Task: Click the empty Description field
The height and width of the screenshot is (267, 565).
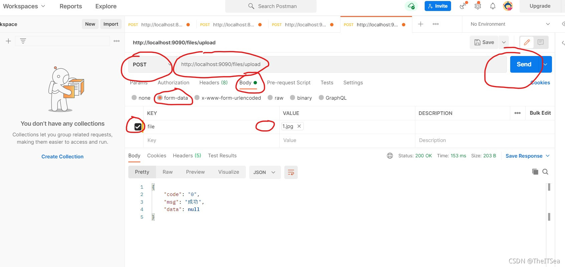Action: pyautogui.click(x=484, y=140)
